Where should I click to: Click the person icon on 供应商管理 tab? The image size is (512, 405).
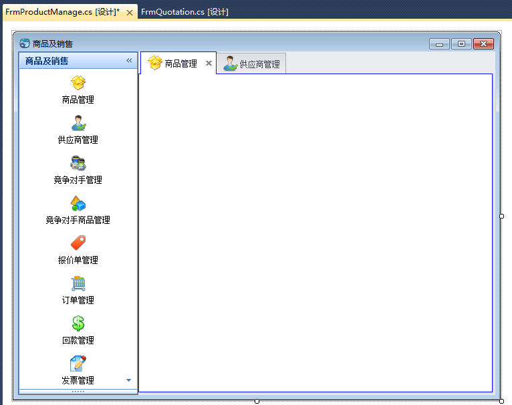coord(230,63)
